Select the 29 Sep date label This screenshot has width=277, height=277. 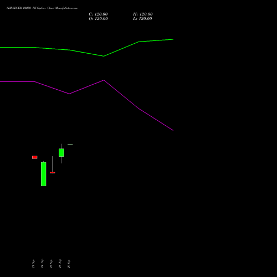click(x=69, y=264)
